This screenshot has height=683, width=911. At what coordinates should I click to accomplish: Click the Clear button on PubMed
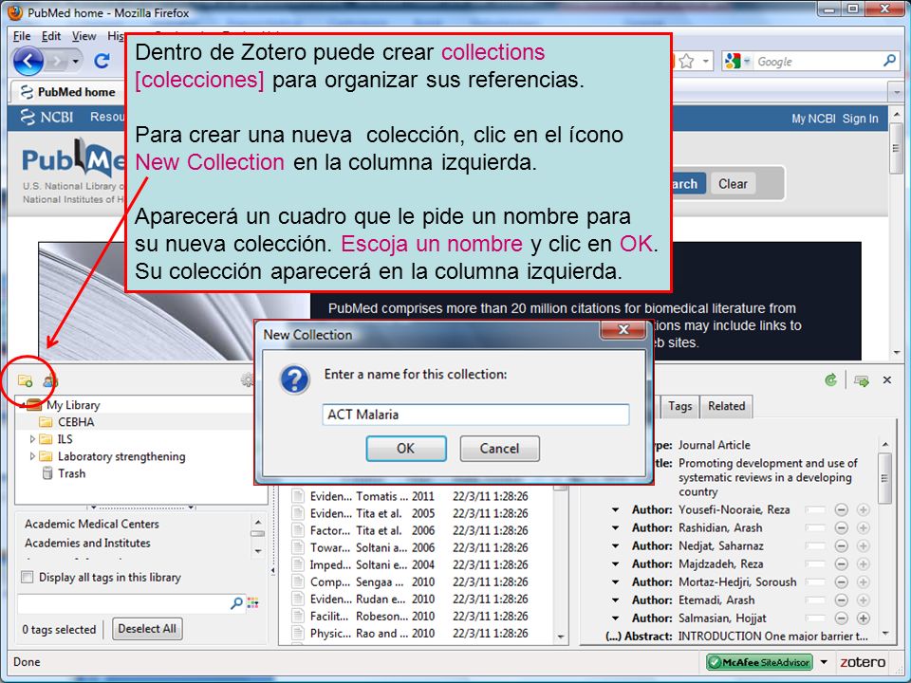pyautogui.click(x=733, y=184)
